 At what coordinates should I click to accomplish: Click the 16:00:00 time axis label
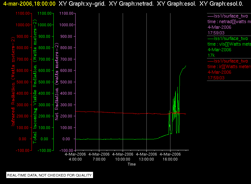[170, 159]
